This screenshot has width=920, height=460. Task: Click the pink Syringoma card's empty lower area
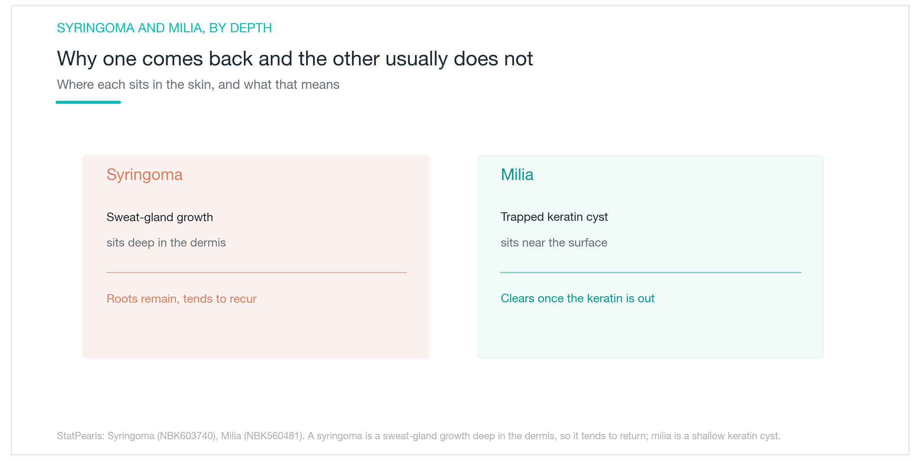pyautogui.click(x=256, y=333)
